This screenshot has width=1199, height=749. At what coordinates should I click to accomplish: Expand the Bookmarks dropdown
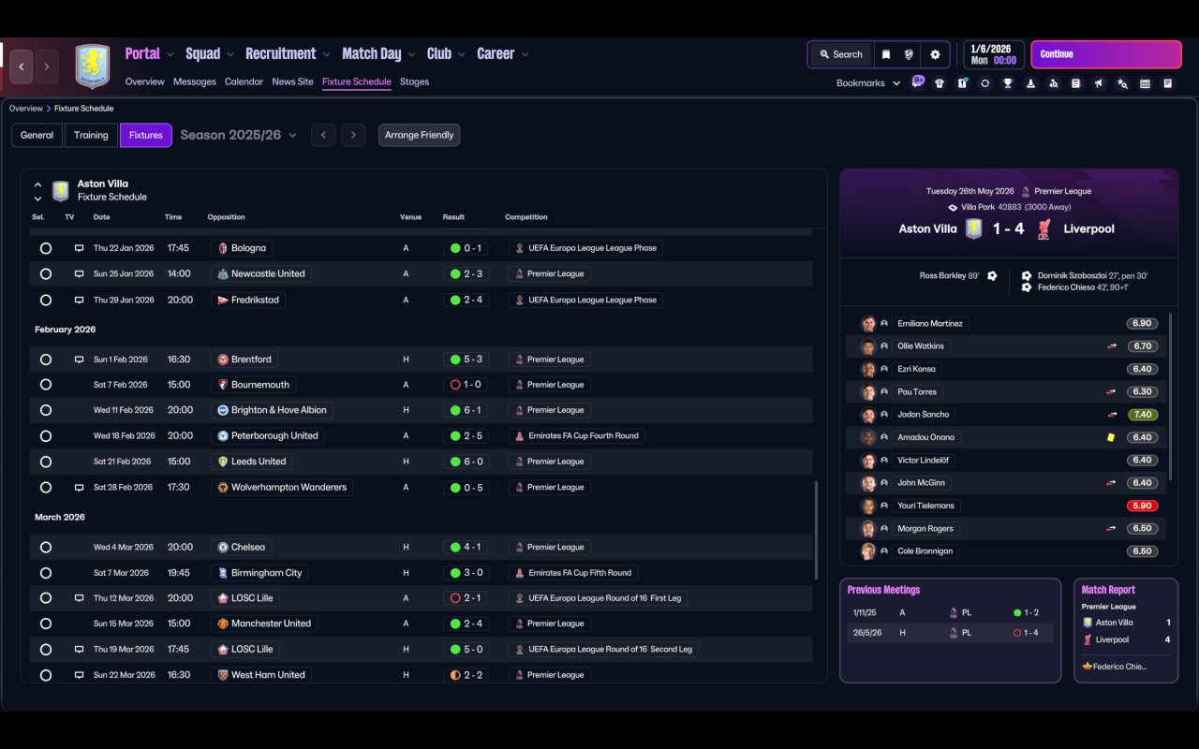click(x=868, y=83)
